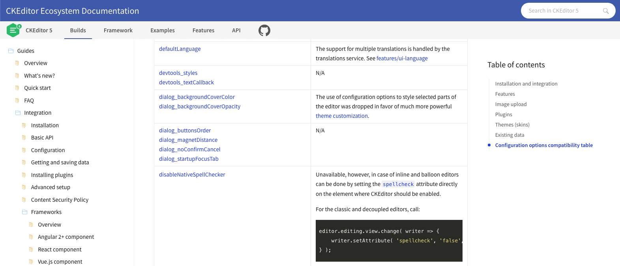
Task: Open the features/ui-language link
Action: [402, 58]
